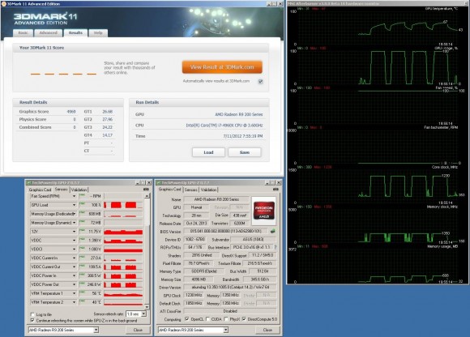Click the Driver Version value field

click(230, 287)
